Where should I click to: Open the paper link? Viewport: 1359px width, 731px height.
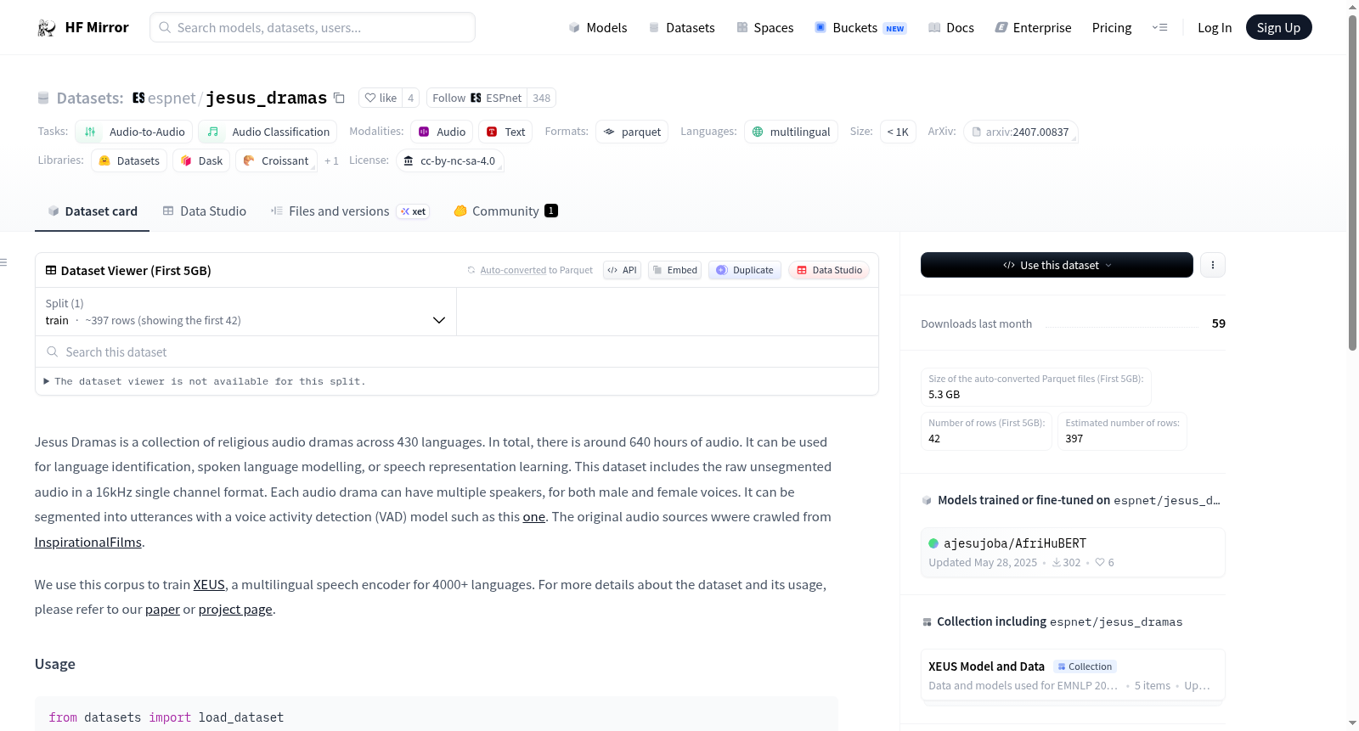(x=162, y=610)
